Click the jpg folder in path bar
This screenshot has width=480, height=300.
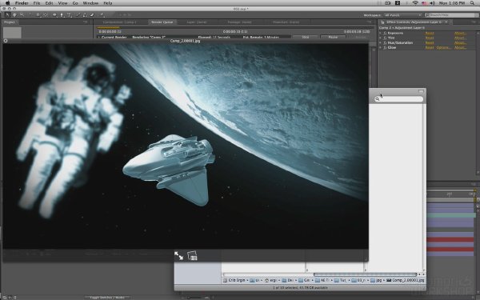376,280
